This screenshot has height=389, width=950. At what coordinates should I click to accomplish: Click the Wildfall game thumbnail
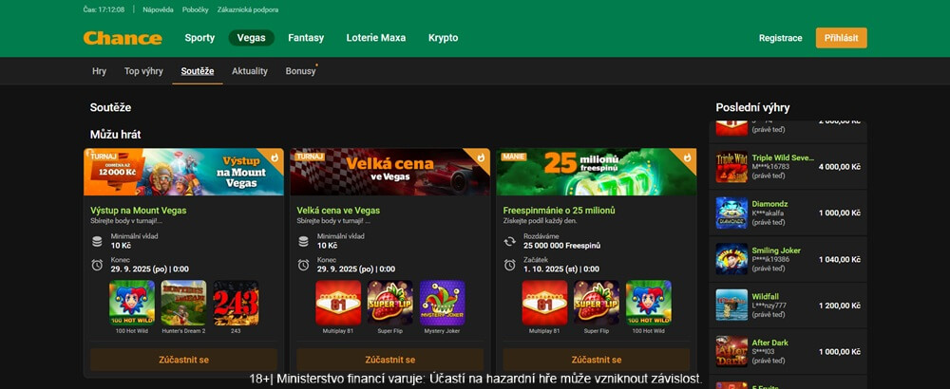(731, 305)
